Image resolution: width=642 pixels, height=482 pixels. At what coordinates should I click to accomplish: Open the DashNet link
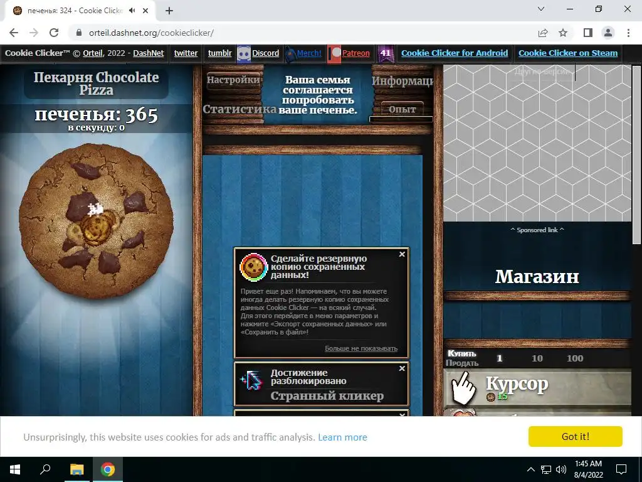pyautogui.click(x=148, y=53)
